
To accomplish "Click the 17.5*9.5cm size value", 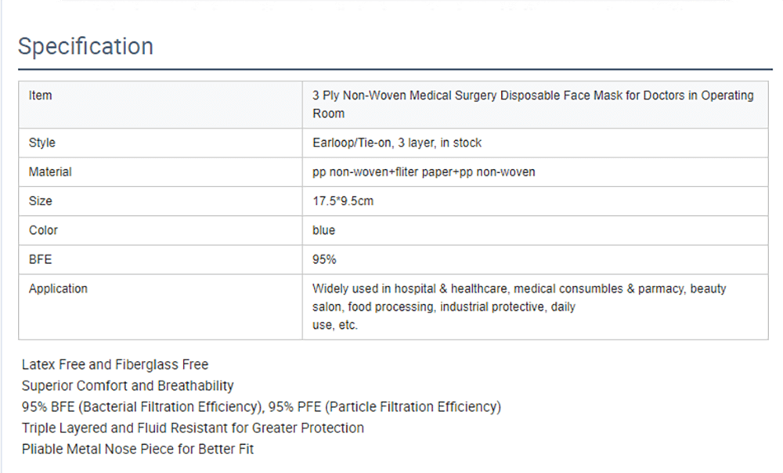I will click(343, 200).
